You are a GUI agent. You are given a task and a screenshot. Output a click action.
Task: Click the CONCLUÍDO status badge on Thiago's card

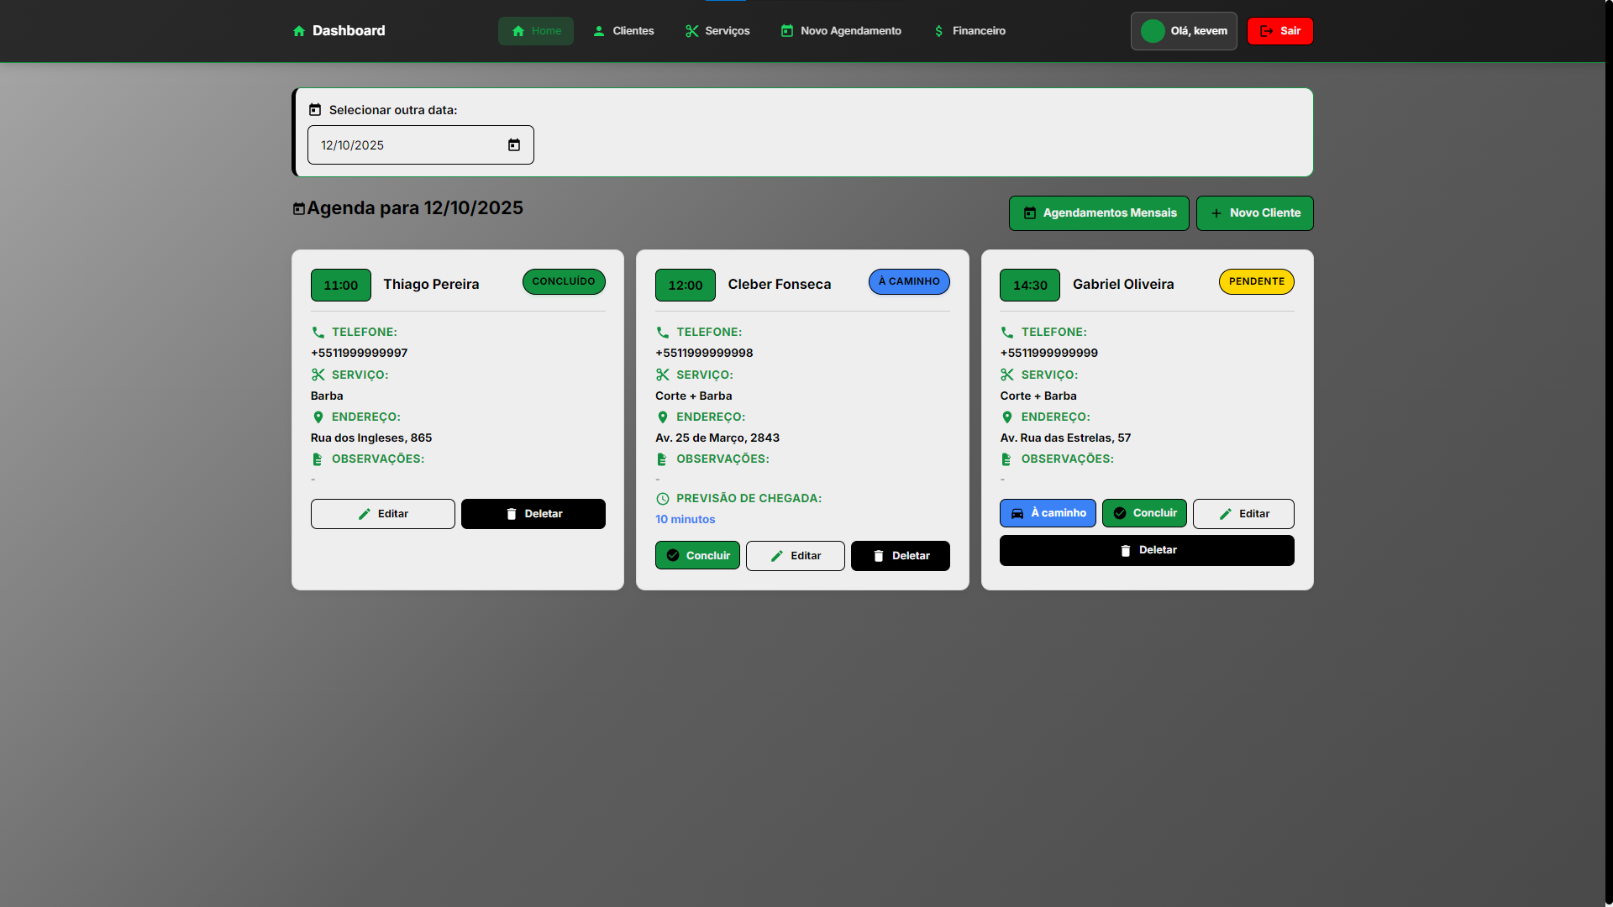(x=563, y=281)
